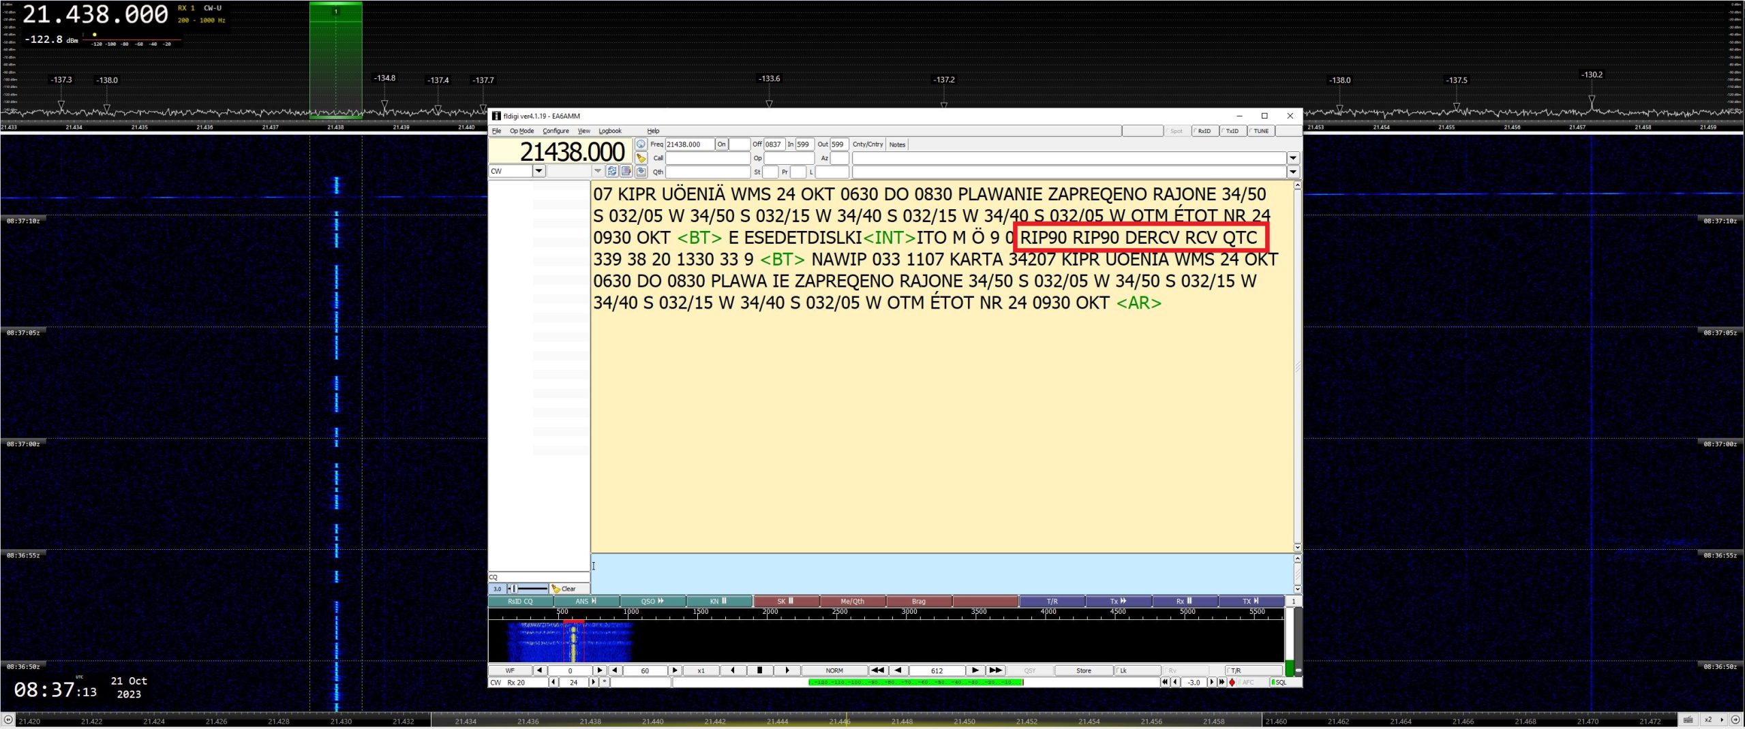The image size is (1745, 729).
Task: Click the refresh arrows icon near mode selector
Action: pyautogui.click(x=612, y=172)
